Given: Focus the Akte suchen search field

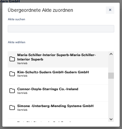Looking at the screenshot, I should [x=61, y=29].
